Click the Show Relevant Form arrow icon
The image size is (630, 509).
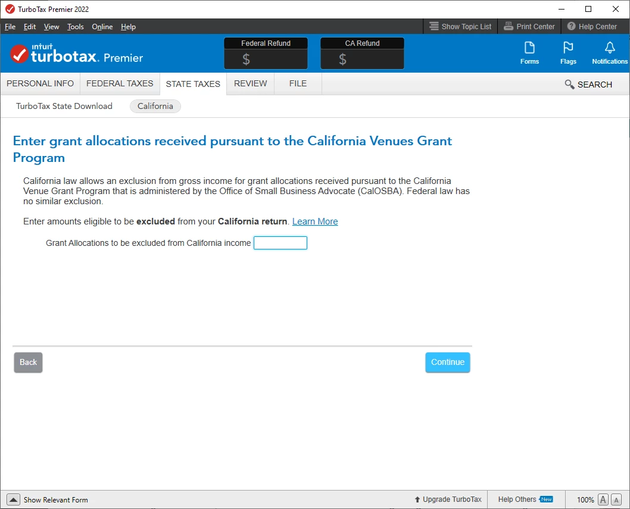[13, 499]
